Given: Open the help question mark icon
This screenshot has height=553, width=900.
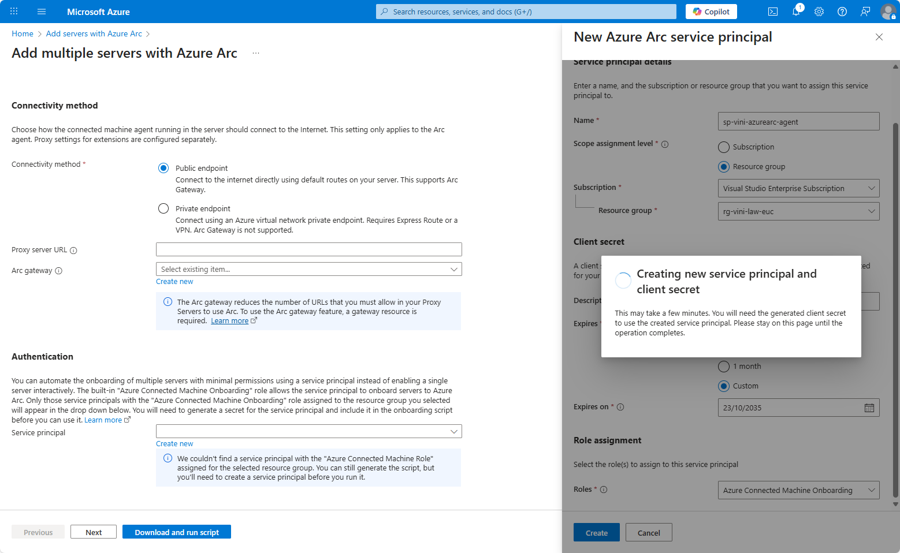Looking at the screenshot, I should point(842,12).
